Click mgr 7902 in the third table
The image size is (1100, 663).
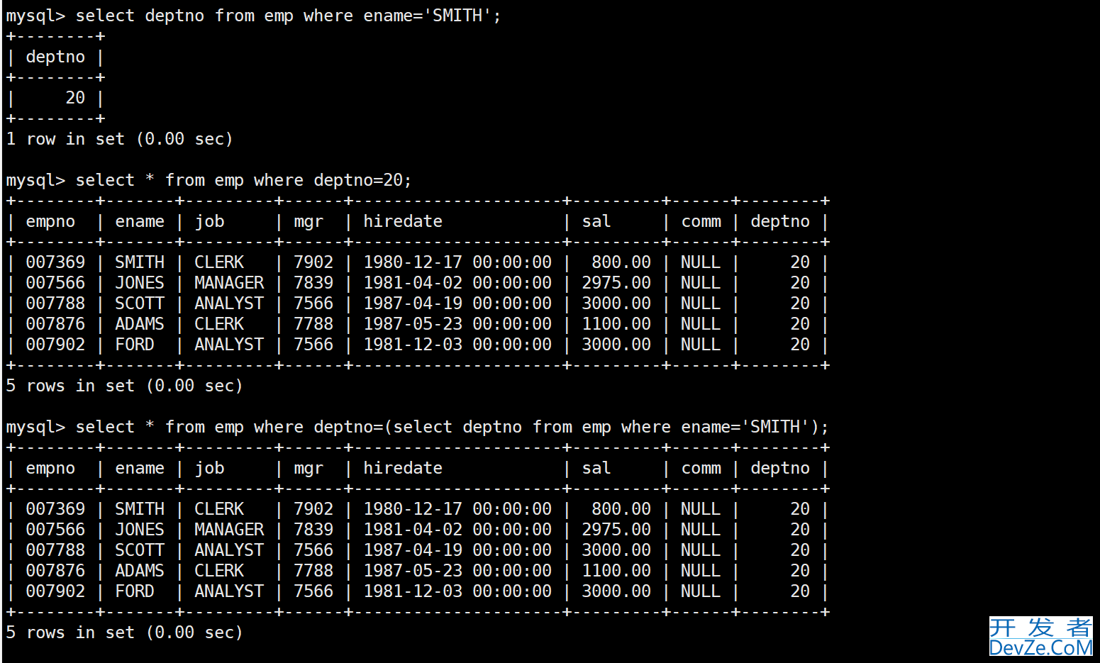(x=313, y=509)
